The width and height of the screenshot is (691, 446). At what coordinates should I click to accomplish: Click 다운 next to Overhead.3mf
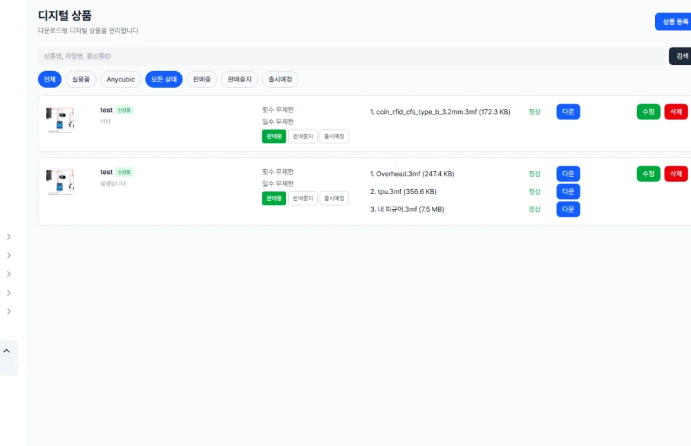coord(568,174)
